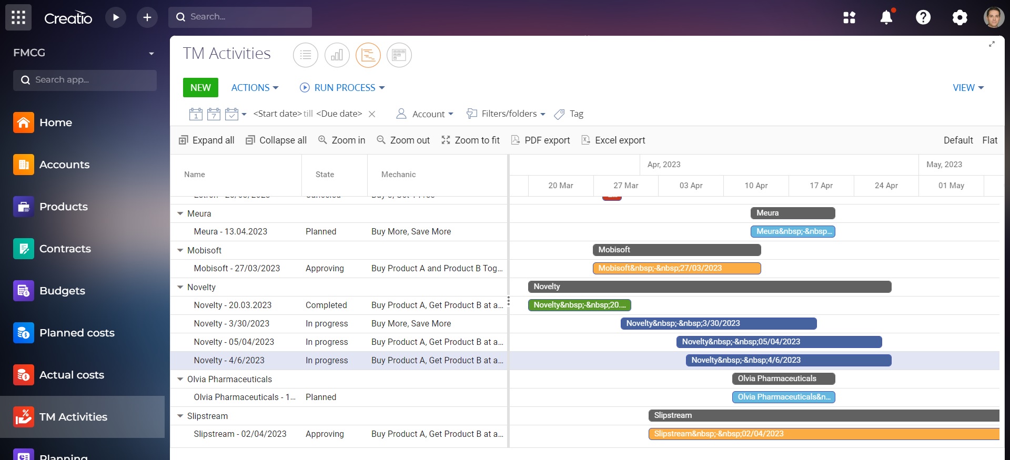Open the marketplace apps icon

(849, 17)
